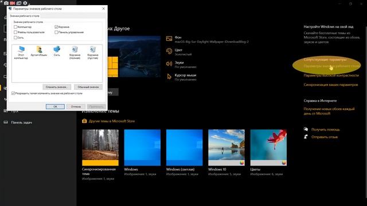The image size is (367, 206).
Task: Click the 'Сменить значок...' button
Action: [57, 87]
